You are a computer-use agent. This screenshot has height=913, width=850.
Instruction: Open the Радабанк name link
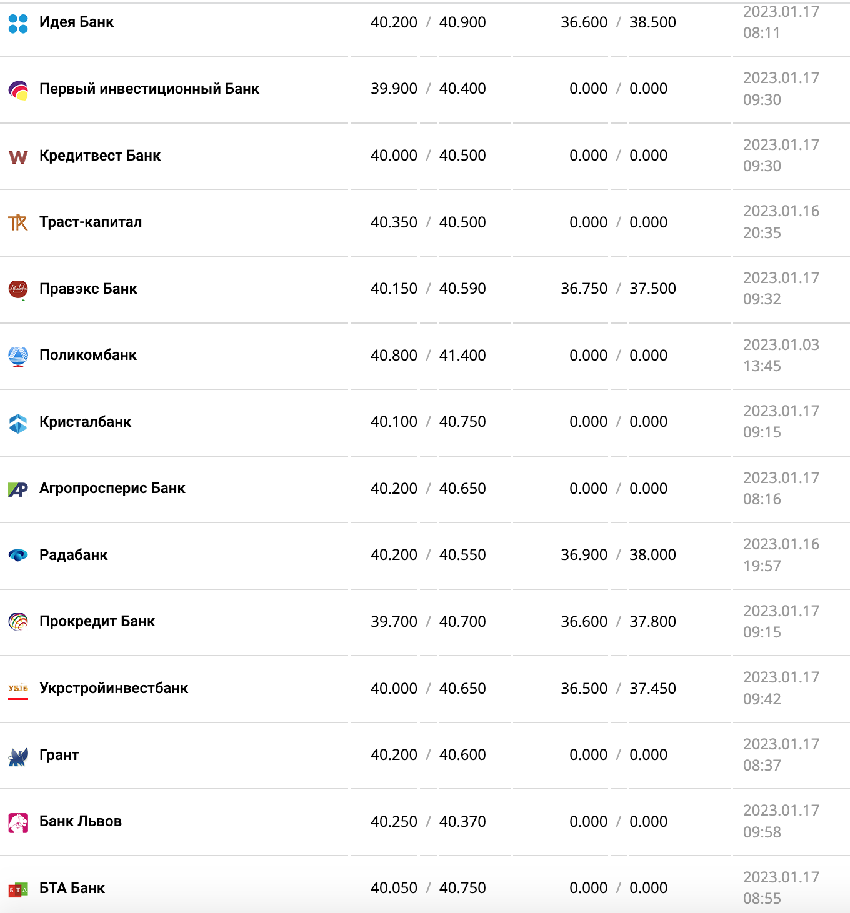point(73,555)
